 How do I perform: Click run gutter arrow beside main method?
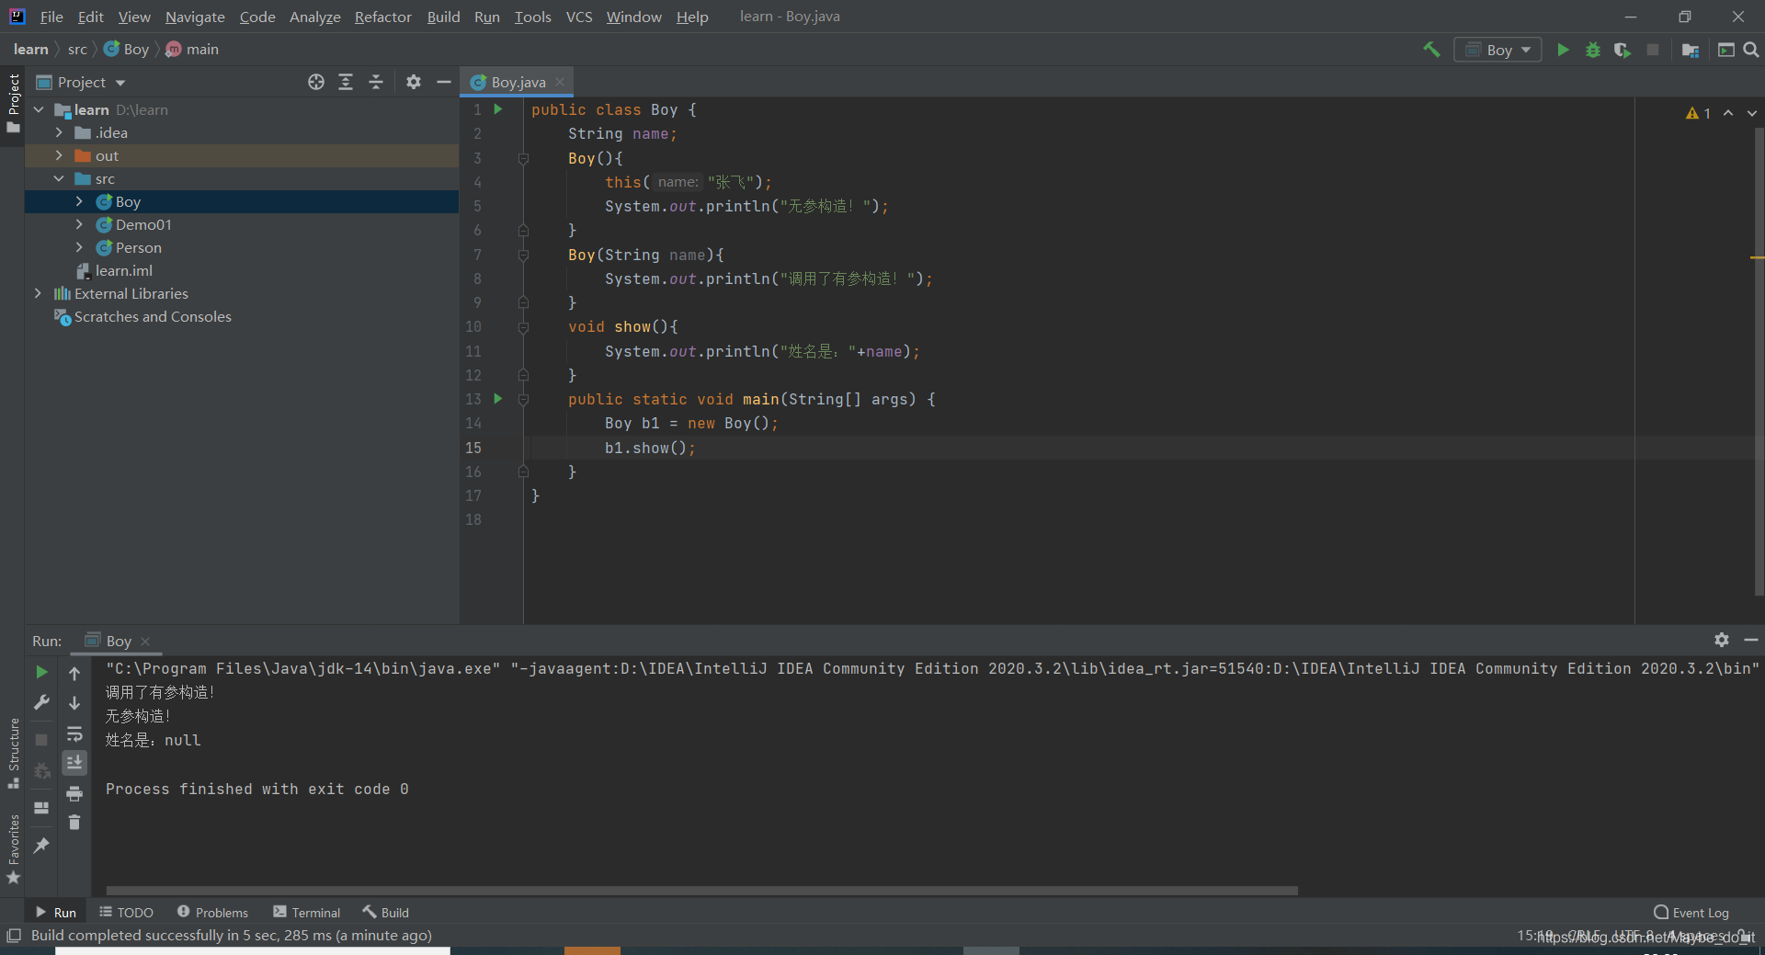click(x=498, y=399)
